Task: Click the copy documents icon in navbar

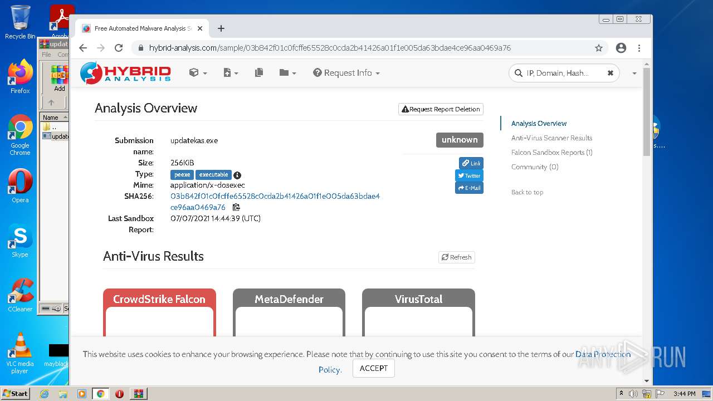Action: [x=259, y=73]
